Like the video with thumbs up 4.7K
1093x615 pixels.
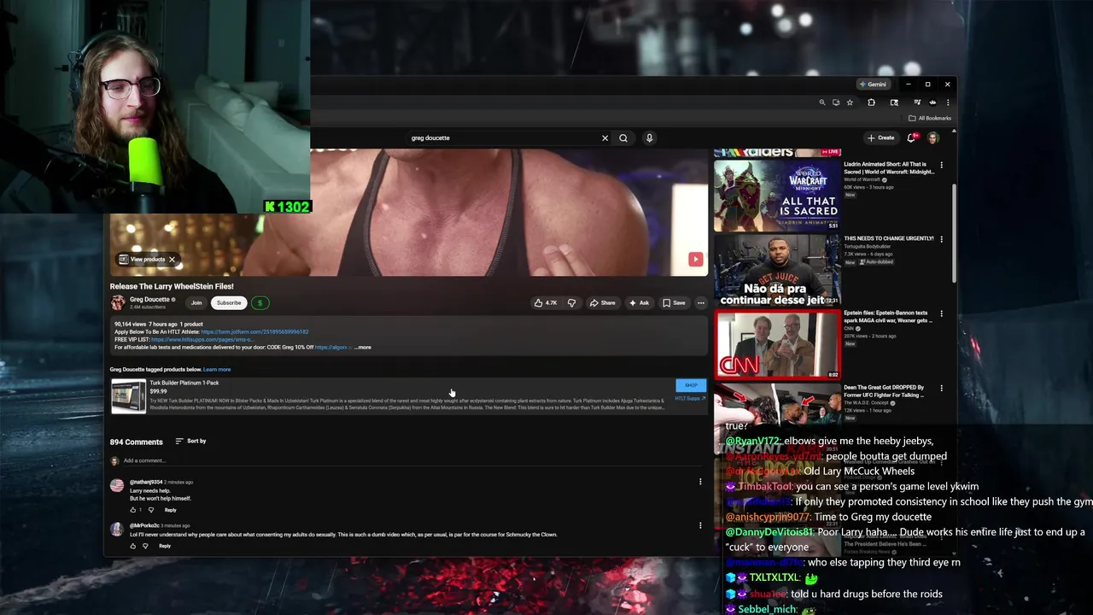pos(545,302)
